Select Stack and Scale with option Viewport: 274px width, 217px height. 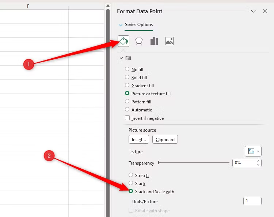(x=131, y=191)
